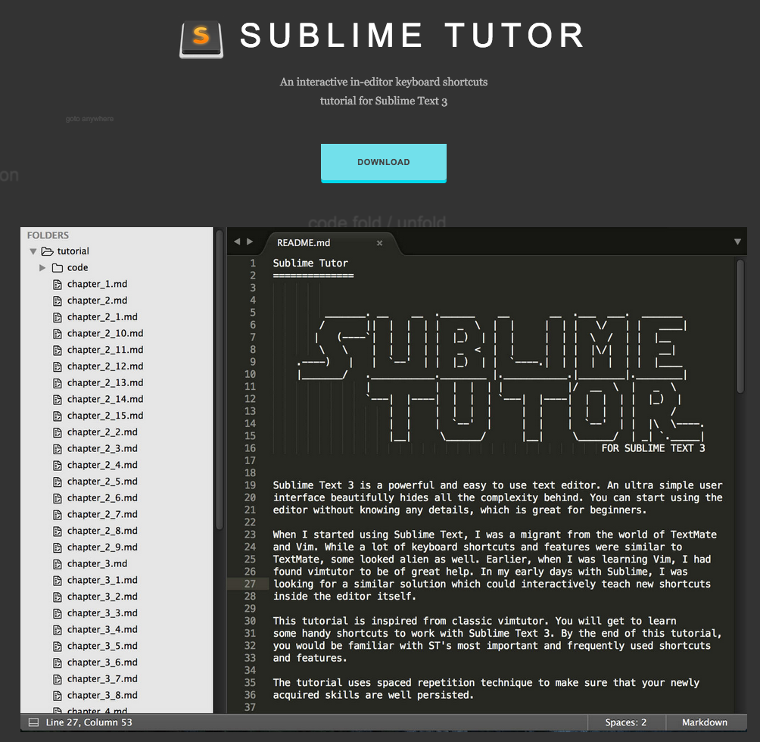The height and width of the screenshot is (742, 760).
Task: Click the SUBLIME TUTOR page title
Action: point(413,36)
